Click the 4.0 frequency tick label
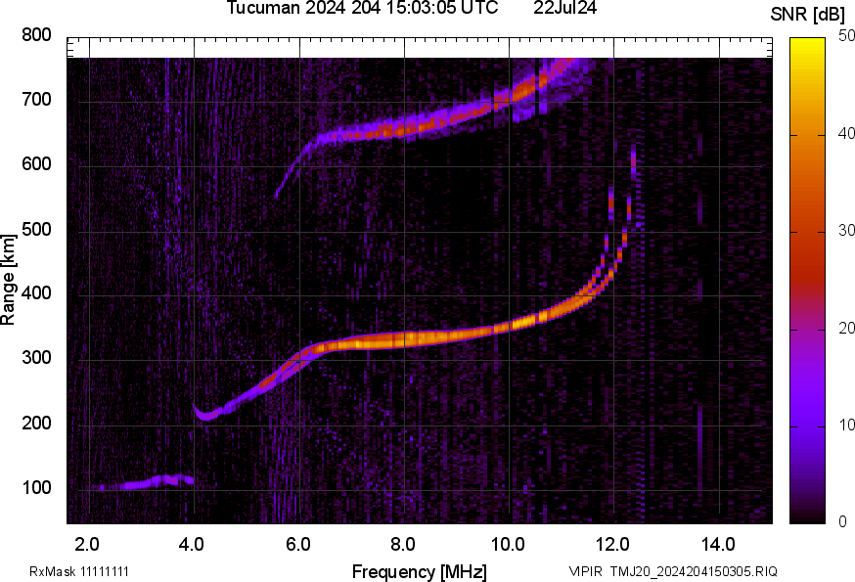855x582 pixels. [192, 544]
